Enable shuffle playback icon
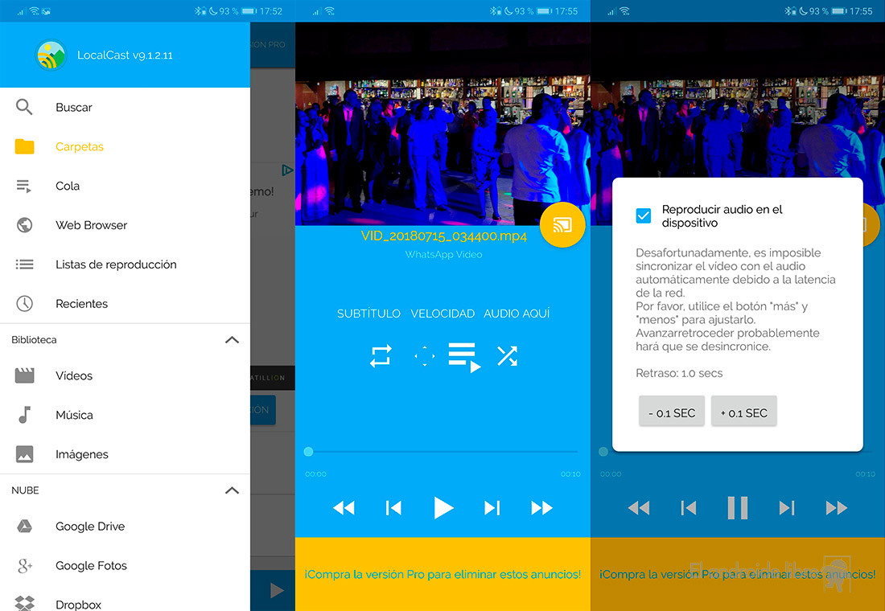885x611 pixels. [507, 356]
